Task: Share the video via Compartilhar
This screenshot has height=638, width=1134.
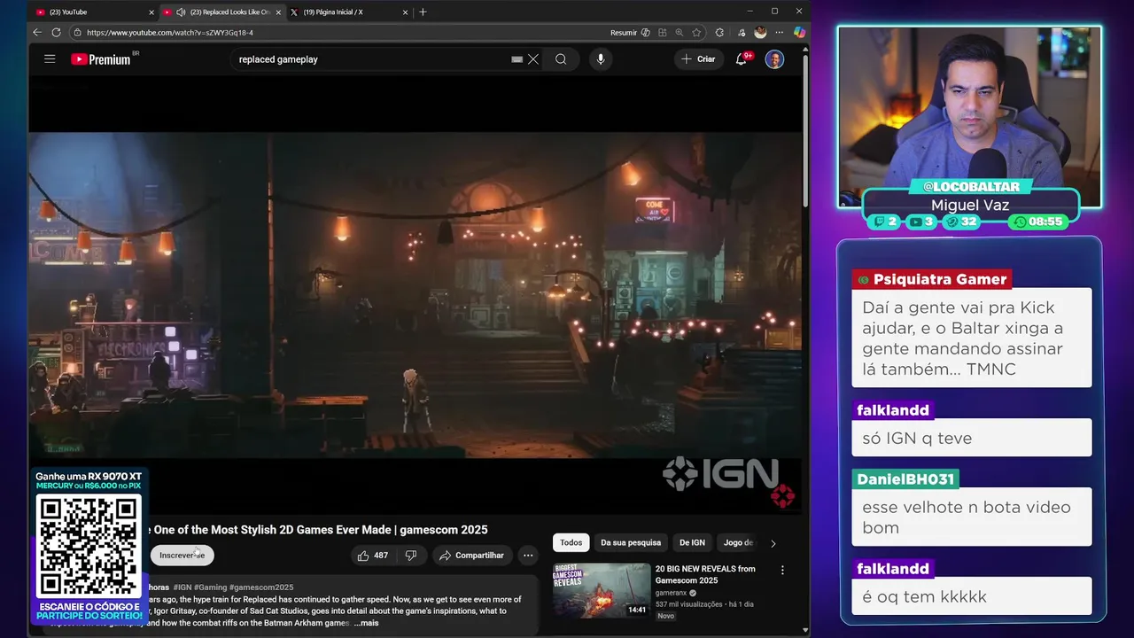Action: (x=471, y=556)
